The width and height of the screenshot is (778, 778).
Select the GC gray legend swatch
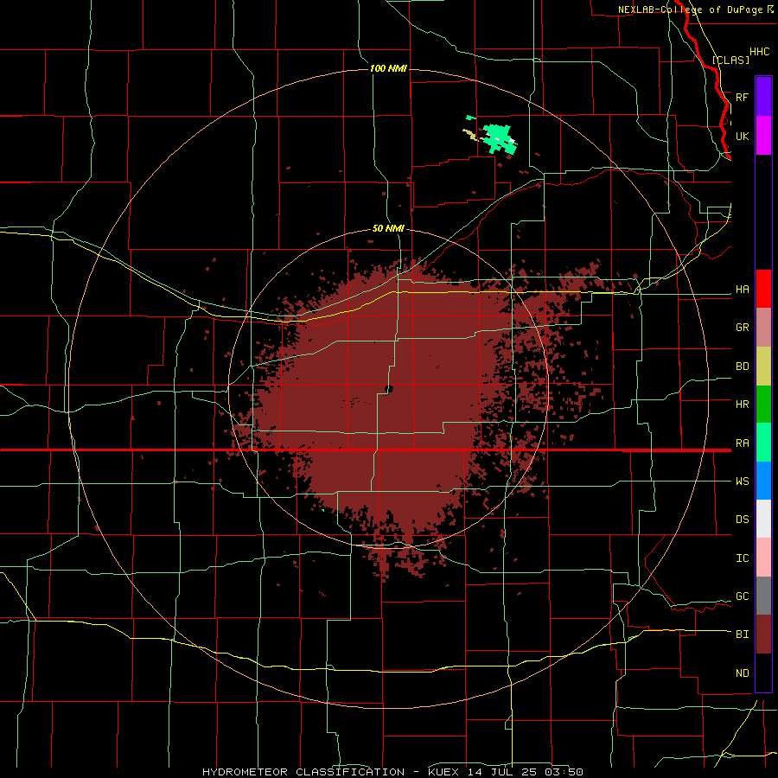pos(763,596)
